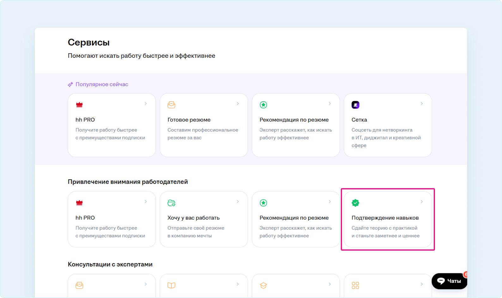
Task: Click the sparkle icon next to Популярное сейчас
Action: pos(70,85)
